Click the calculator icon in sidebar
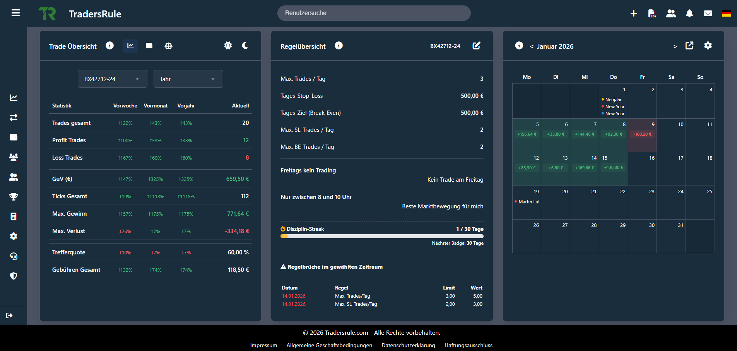Screen dimensions: 737x351 point(14,216)
